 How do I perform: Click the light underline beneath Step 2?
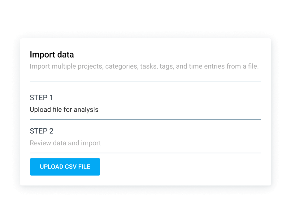tap(145, 153)
